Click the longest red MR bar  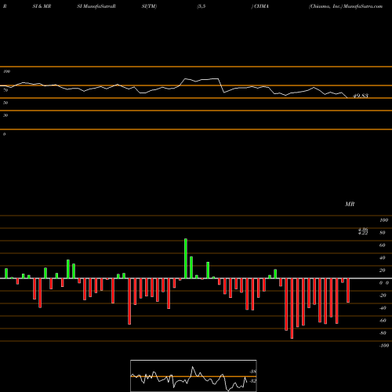point(292,308)
